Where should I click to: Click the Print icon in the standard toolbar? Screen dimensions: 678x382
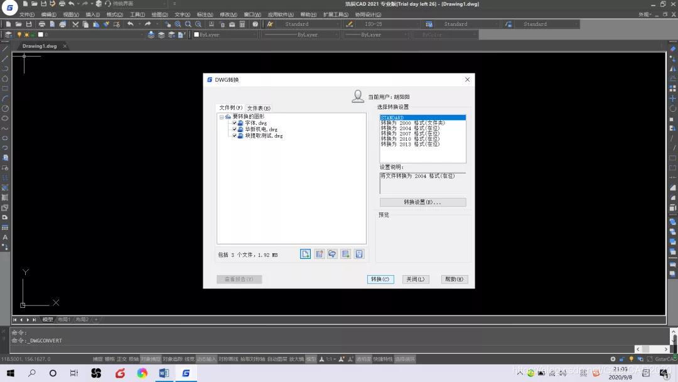(42, 25)
